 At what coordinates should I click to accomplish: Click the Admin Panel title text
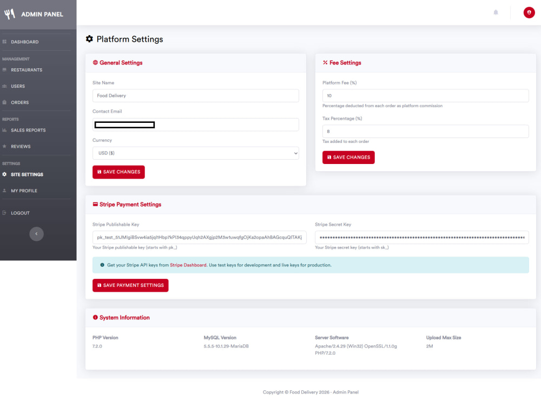[x=42, y=14]
